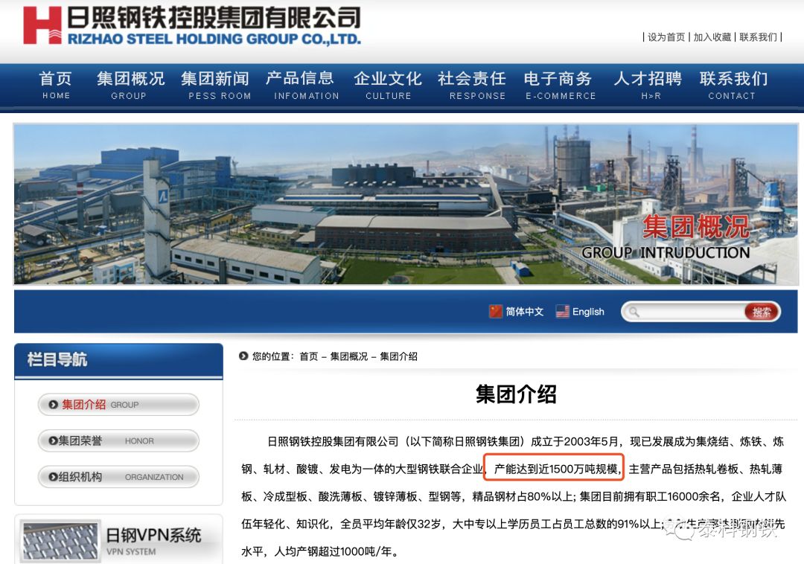Switch language to English

pos(588,312)
